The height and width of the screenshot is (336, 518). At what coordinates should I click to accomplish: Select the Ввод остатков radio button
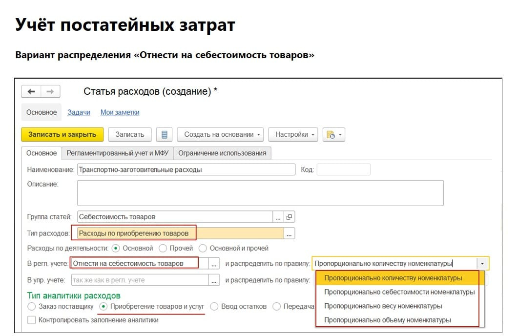(x=214, y=307)
